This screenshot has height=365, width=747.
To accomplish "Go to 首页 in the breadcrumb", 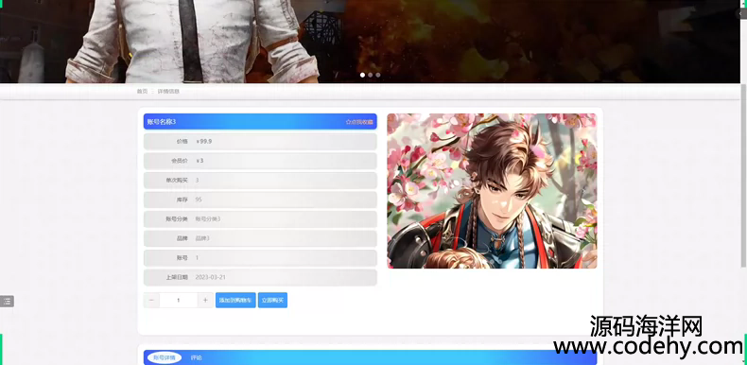I will [142, 91].
